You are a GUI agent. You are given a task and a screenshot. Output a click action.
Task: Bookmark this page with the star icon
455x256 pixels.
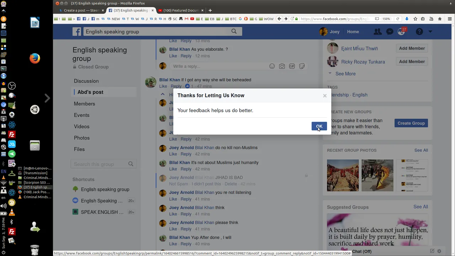[x=414, y=19]
